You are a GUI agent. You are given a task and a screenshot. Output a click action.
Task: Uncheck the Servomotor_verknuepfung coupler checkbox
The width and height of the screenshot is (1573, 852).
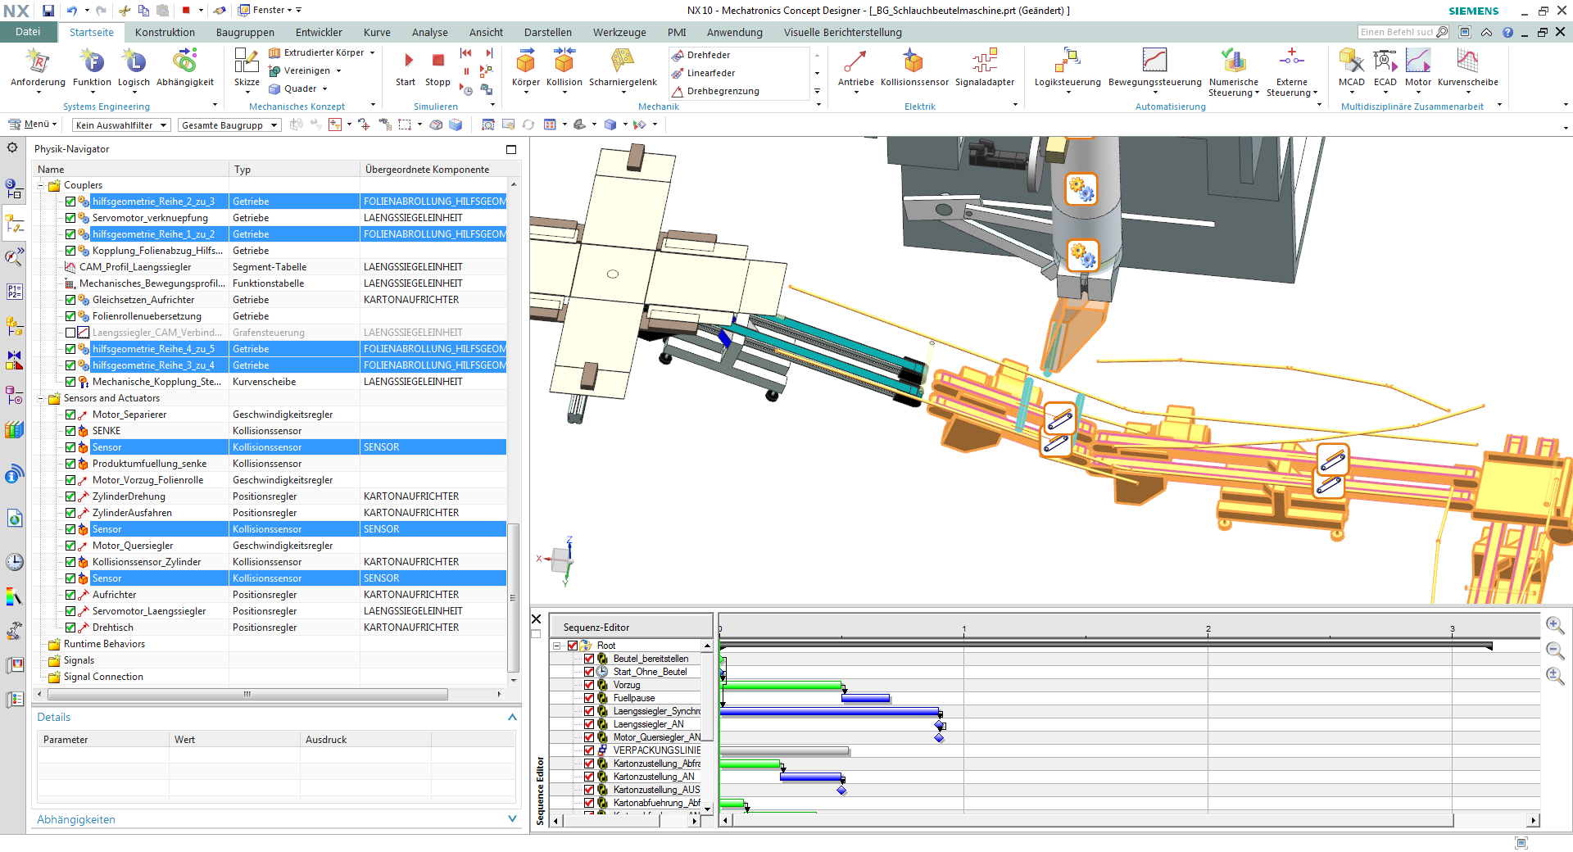pos(70,218)
